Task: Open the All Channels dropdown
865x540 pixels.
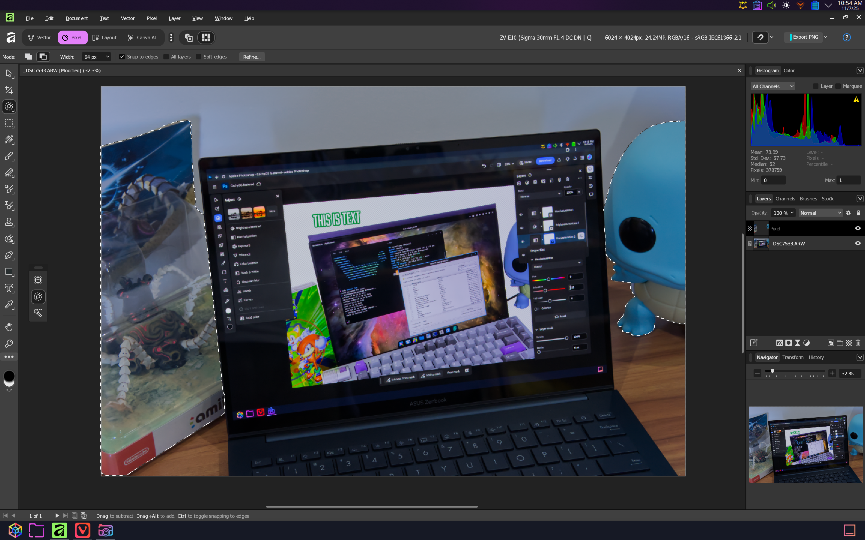Action: [x=772, y=86]
